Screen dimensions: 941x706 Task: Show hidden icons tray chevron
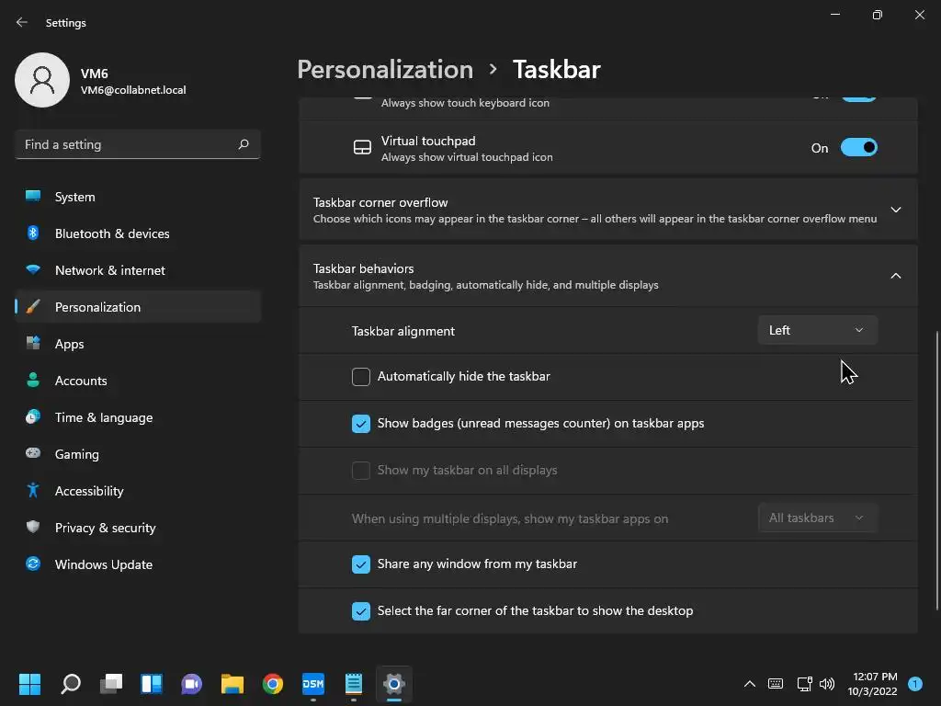point(750,684)
